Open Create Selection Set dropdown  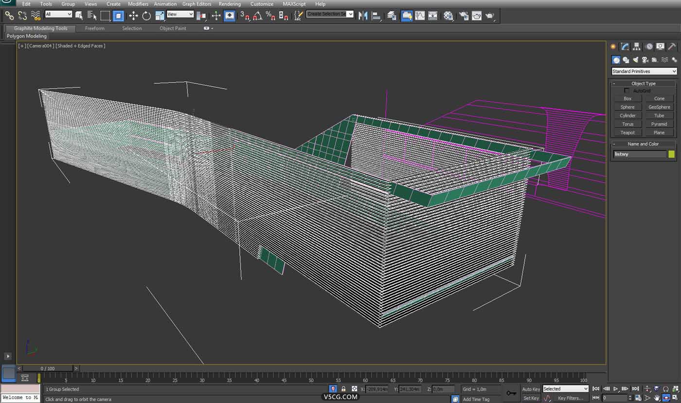(x=330, y=14)
